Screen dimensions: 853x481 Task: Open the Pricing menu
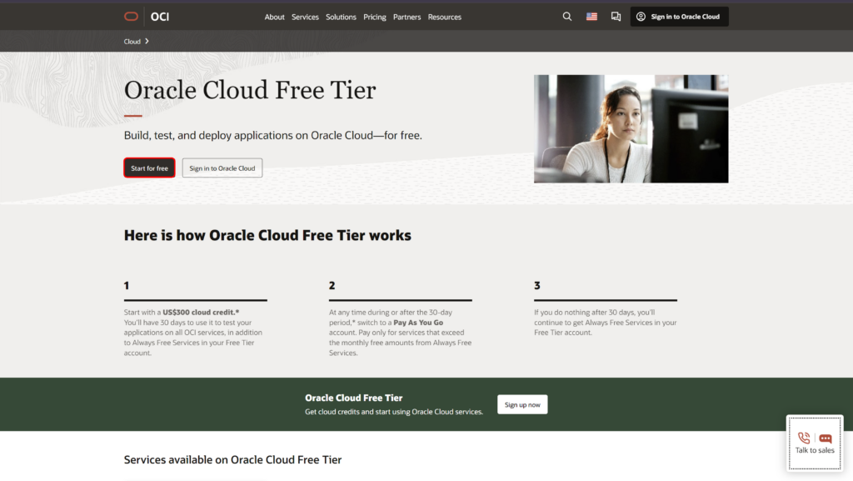pos(374,17)
